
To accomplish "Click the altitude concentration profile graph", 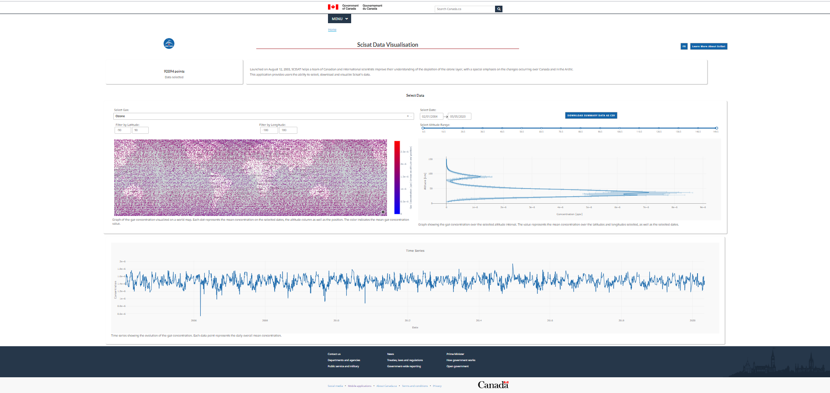I will tap(569, 180).
